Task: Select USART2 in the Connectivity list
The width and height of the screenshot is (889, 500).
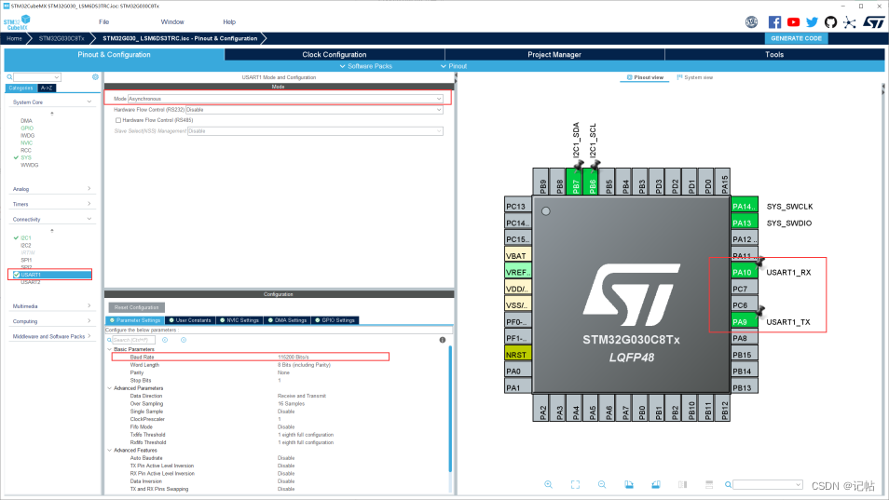Action: tap(31, 281)
